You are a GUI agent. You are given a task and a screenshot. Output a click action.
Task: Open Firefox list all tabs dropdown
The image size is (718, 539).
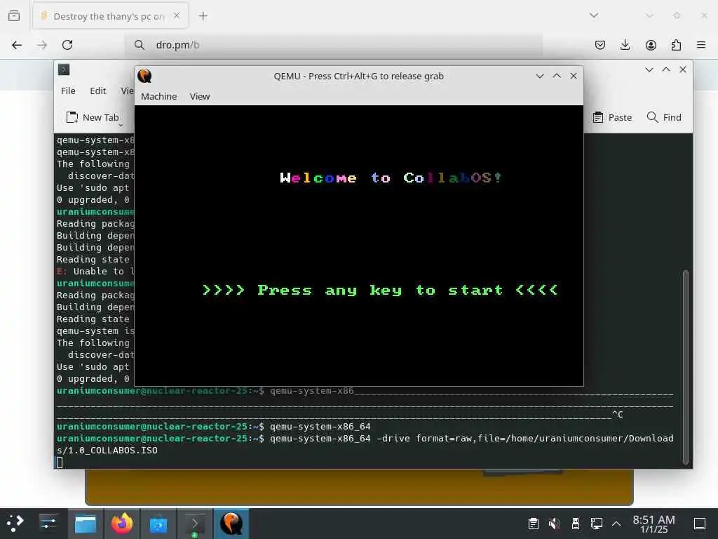point(594,15)
